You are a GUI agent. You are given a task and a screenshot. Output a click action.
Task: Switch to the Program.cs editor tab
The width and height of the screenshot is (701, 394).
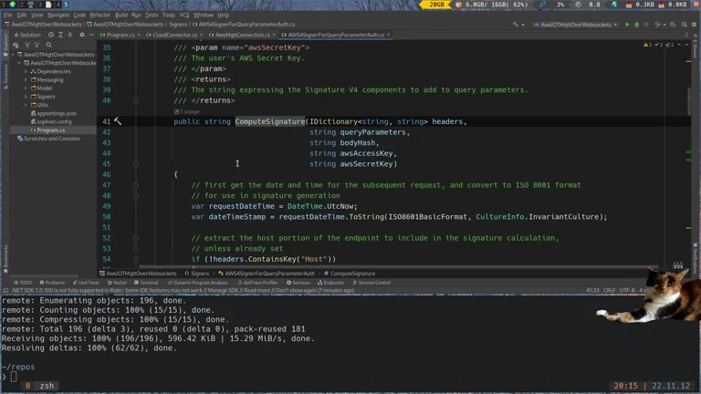120,35
